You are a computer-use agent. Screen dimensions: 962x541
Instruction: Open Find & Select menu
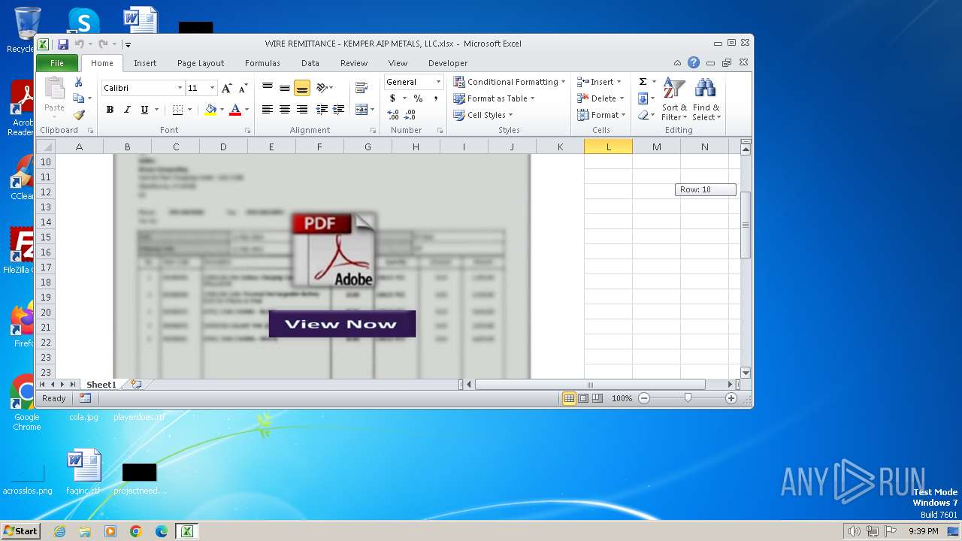coord(706,99)
